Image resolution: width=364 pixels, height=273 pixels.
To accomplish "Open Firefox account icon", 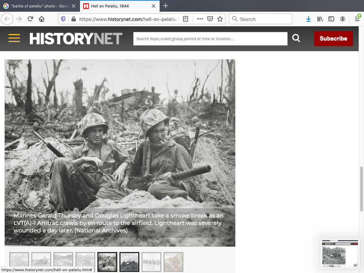I will (x=343, y=19).
